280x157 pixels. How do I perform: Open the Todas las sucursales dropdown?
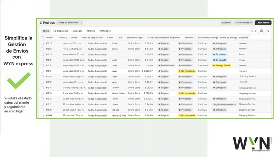click(70, 23)
